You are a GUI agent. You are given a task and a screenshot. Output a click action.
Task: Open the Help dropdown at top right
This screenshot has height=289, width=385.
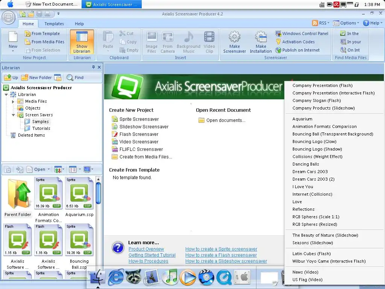pos(373,23)
